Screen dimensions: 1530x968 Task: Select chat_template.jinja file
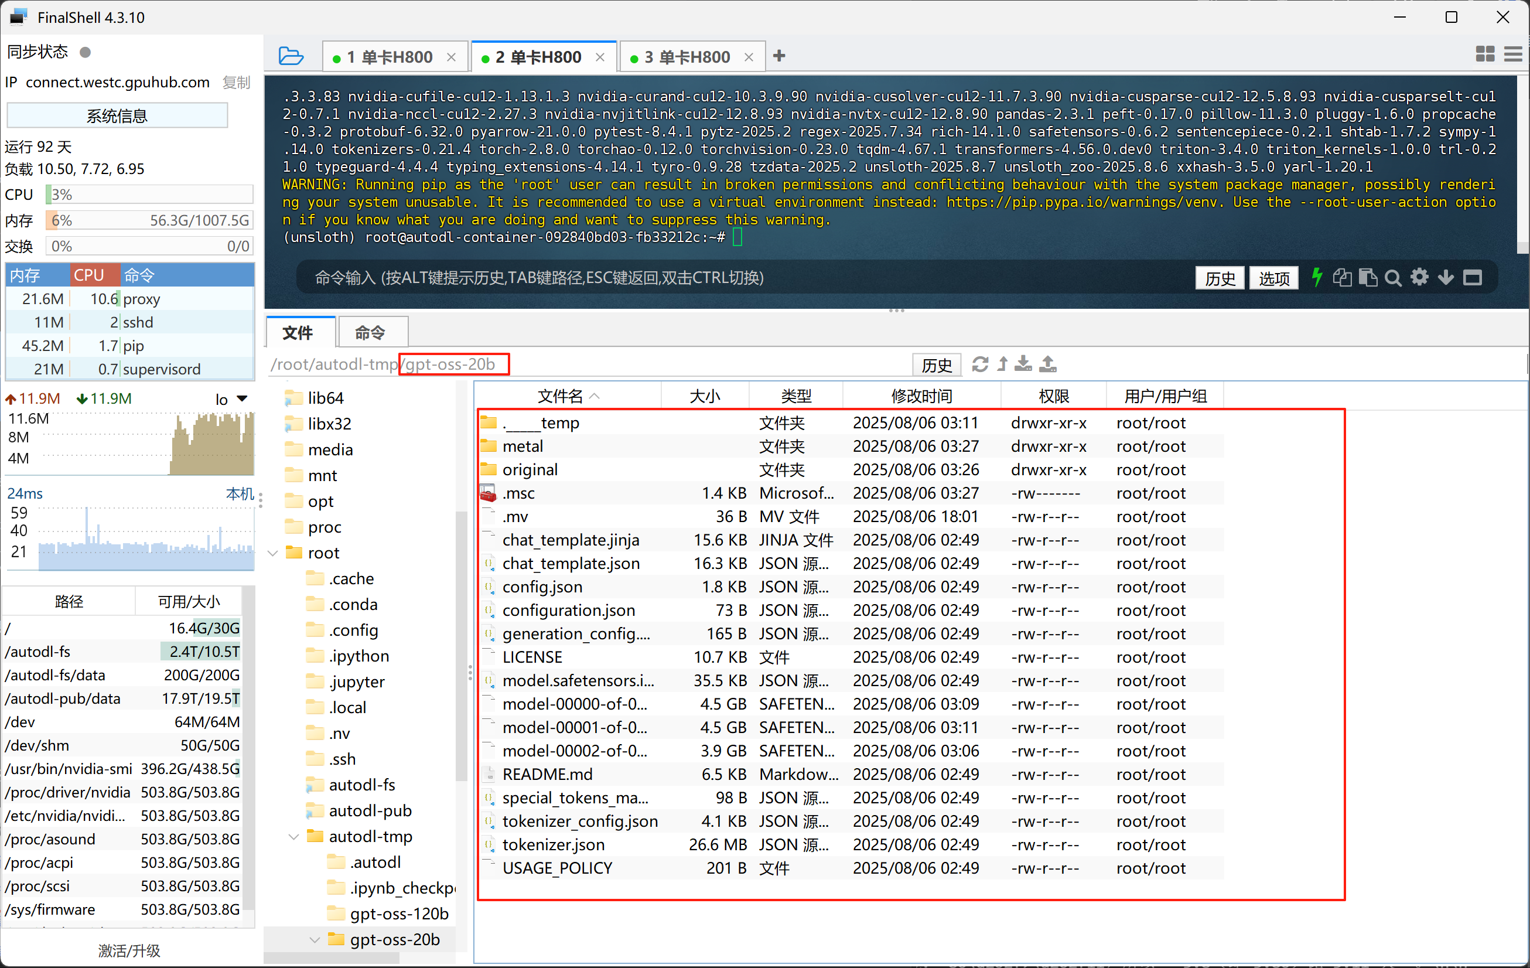(851, 540)
